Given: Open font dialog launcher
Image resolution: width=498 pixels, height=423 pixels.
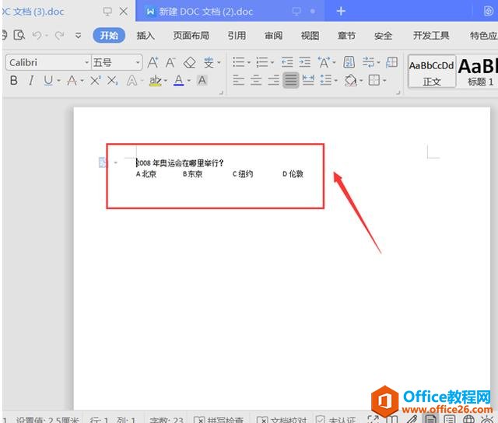Looking at the screenshot, I should tap(221, 93).
